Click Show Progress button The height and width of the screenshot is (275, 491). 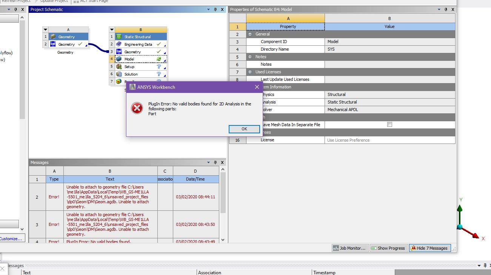[x=388, y=248]
